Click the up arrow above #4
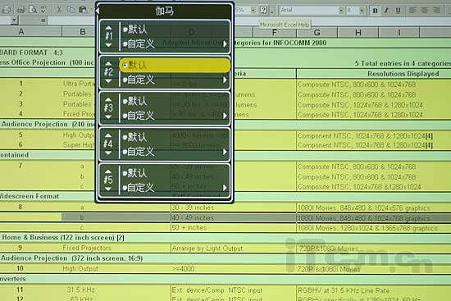This screenshot has width=451, height=301. [x=108, y=135]
